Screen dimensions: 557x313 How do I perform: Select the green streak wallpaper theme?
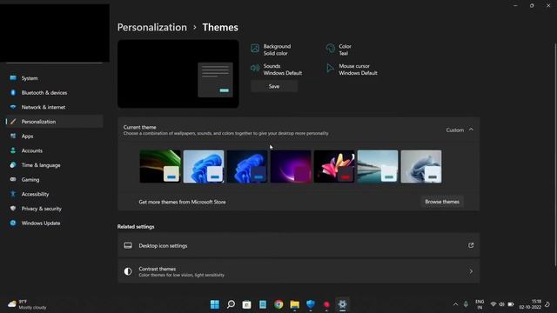(x=160, y=166)
